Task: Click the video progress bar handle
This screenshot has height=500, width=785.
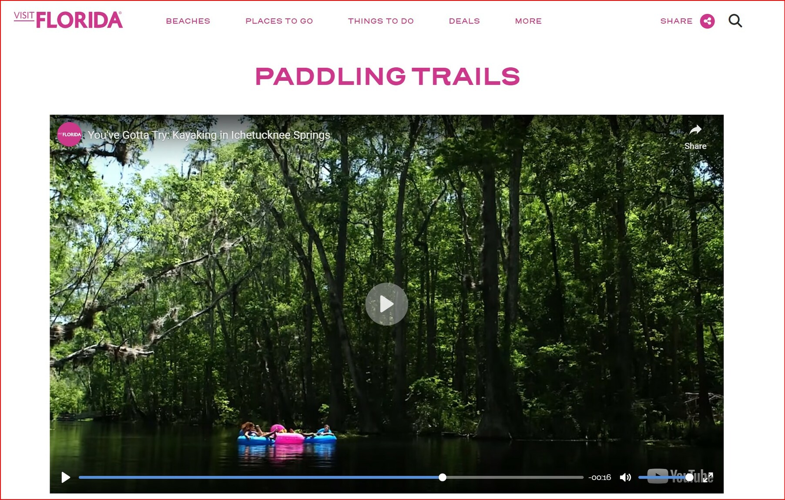Action: (442, 477)
